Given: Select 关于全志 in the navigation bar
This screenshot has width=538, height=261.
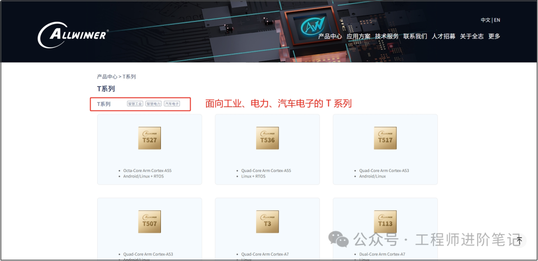Looking at the screenshot, I should coord(471,36).
